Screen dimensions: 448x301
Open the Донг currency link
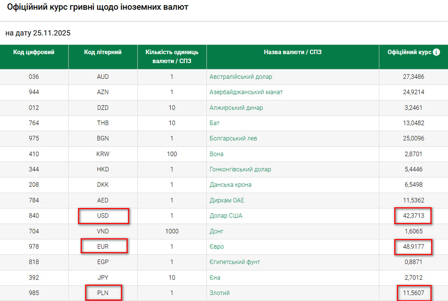pos(217,231)
